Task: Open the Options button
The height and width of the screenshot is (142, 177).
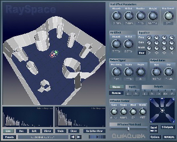Action: (155, 137)
